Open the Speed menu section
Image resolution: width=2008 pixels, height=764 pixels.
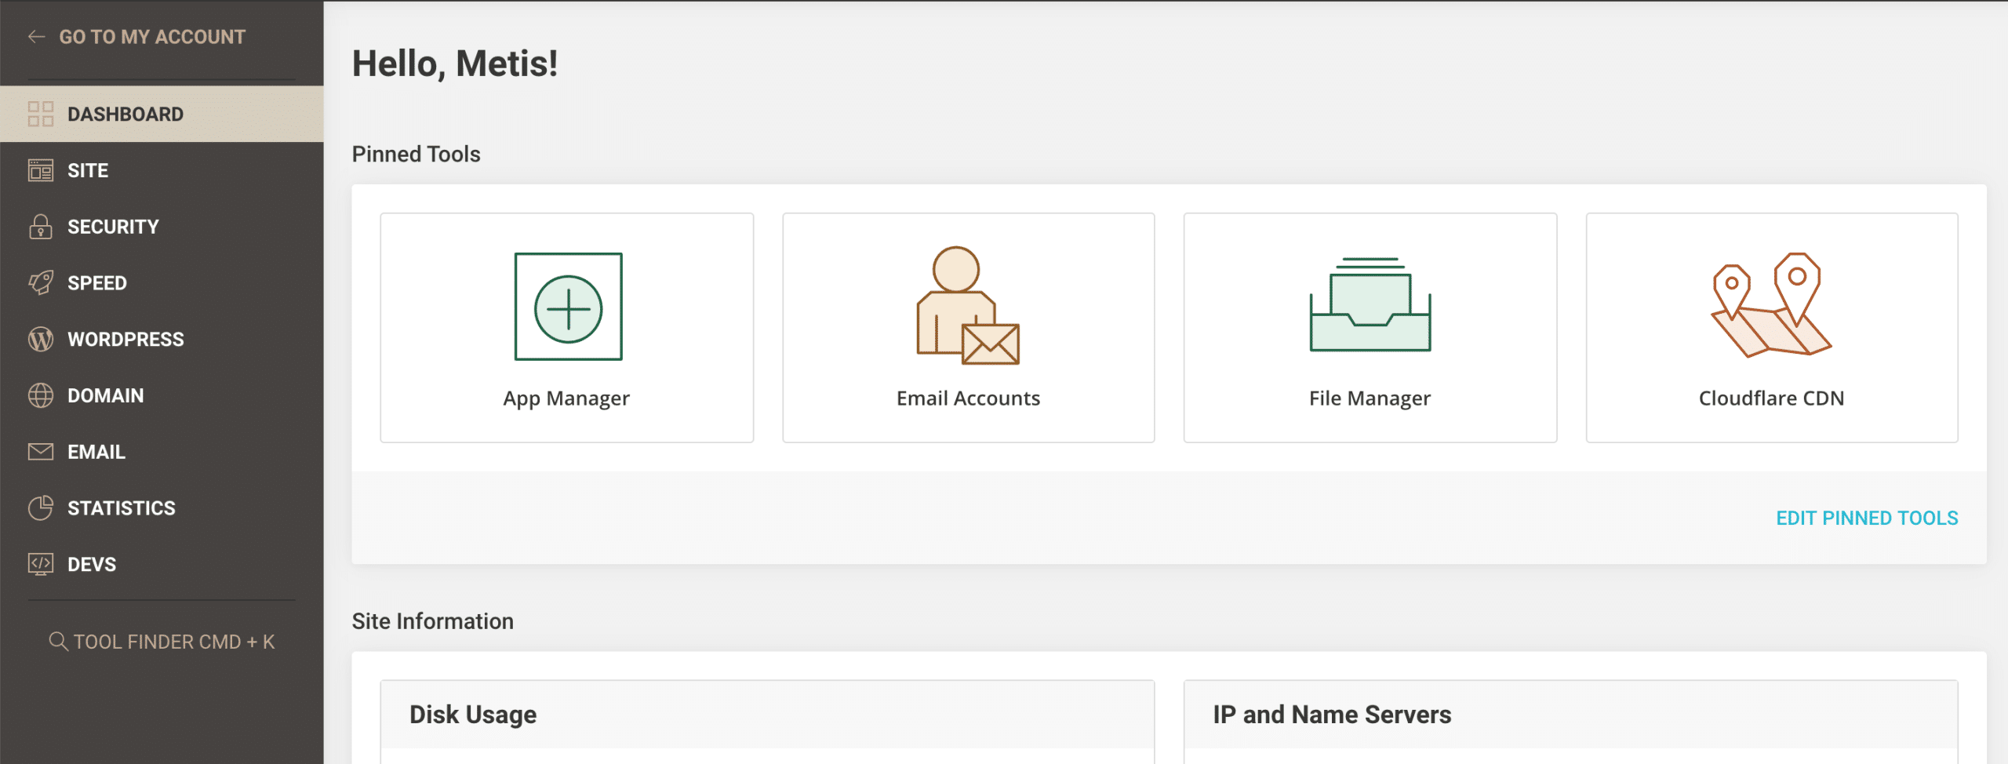coord(162,283)
